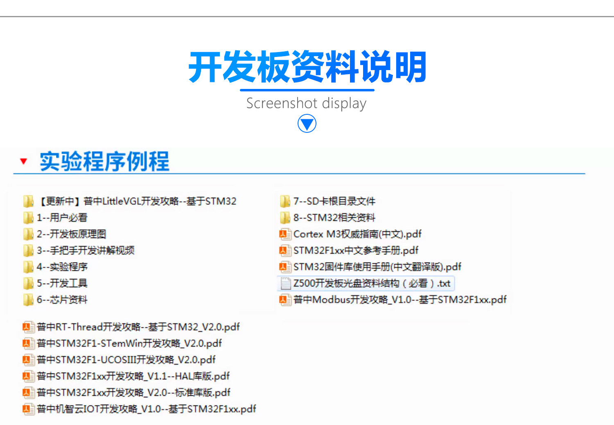Open STM32F1xx中文参考手册.pdf file
Viewport: 614px width, 425px height.
click(x=355, y=250)
